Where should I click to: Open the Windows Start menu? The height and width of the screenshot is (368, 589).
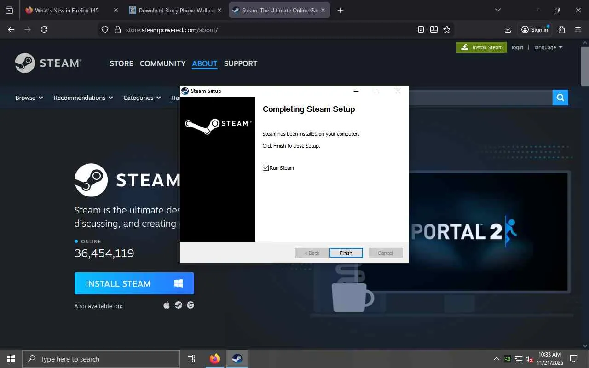coord(11,359)
